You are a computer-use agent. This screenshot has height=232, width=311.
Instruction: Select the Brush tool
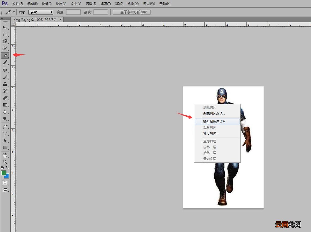[5, 77]
